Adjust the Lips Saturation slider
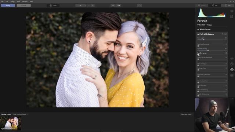 (212, 82)
